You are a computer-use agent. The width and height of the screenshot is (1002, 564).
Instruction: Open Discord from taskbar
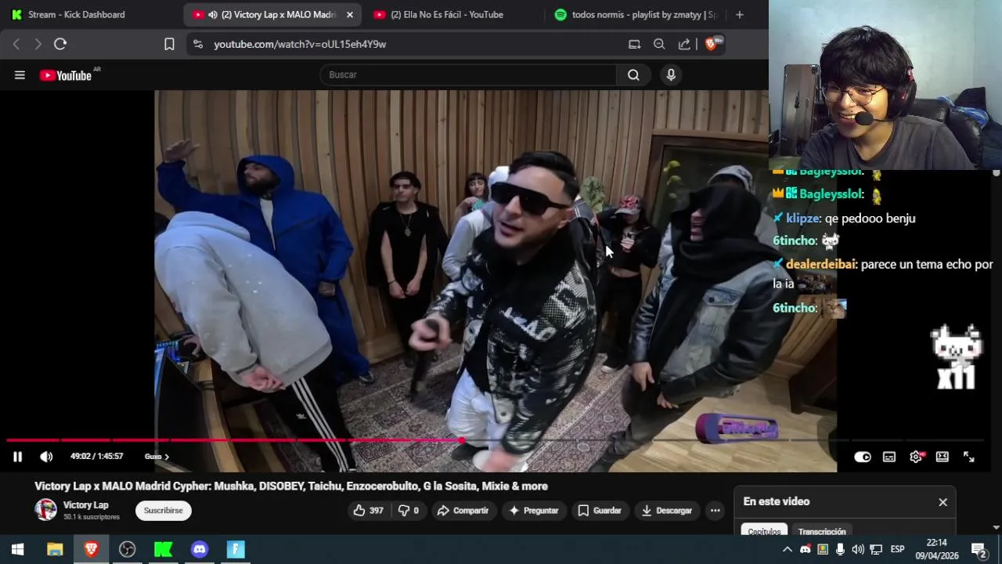tap(200, 550)
